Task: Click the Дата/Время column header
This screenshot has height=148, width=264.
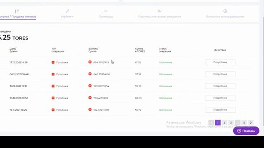Action: [14, 50]
